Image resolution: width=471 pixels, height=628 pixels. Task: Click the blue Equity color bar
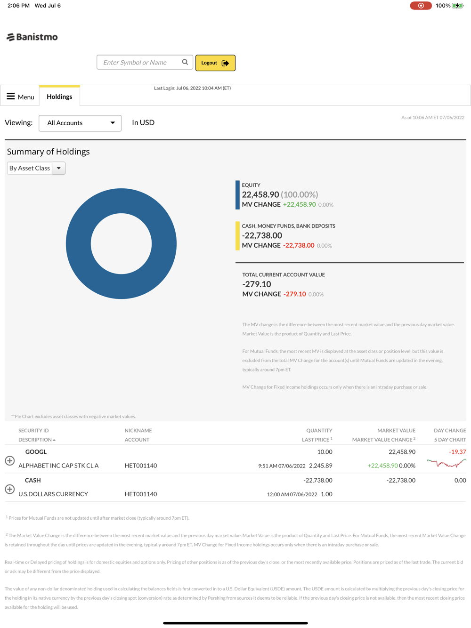(237, 195)
